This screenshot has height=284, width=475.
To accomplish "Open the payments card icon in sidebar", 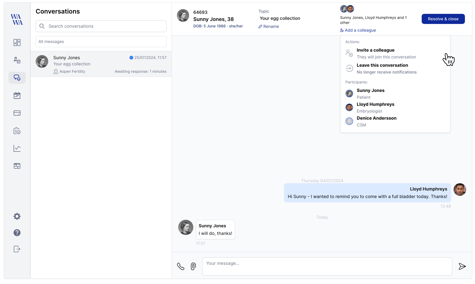I will point(17,113).
